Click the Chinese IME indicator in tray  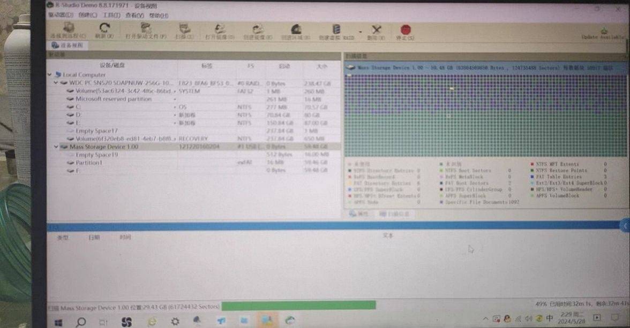point(550,318)
